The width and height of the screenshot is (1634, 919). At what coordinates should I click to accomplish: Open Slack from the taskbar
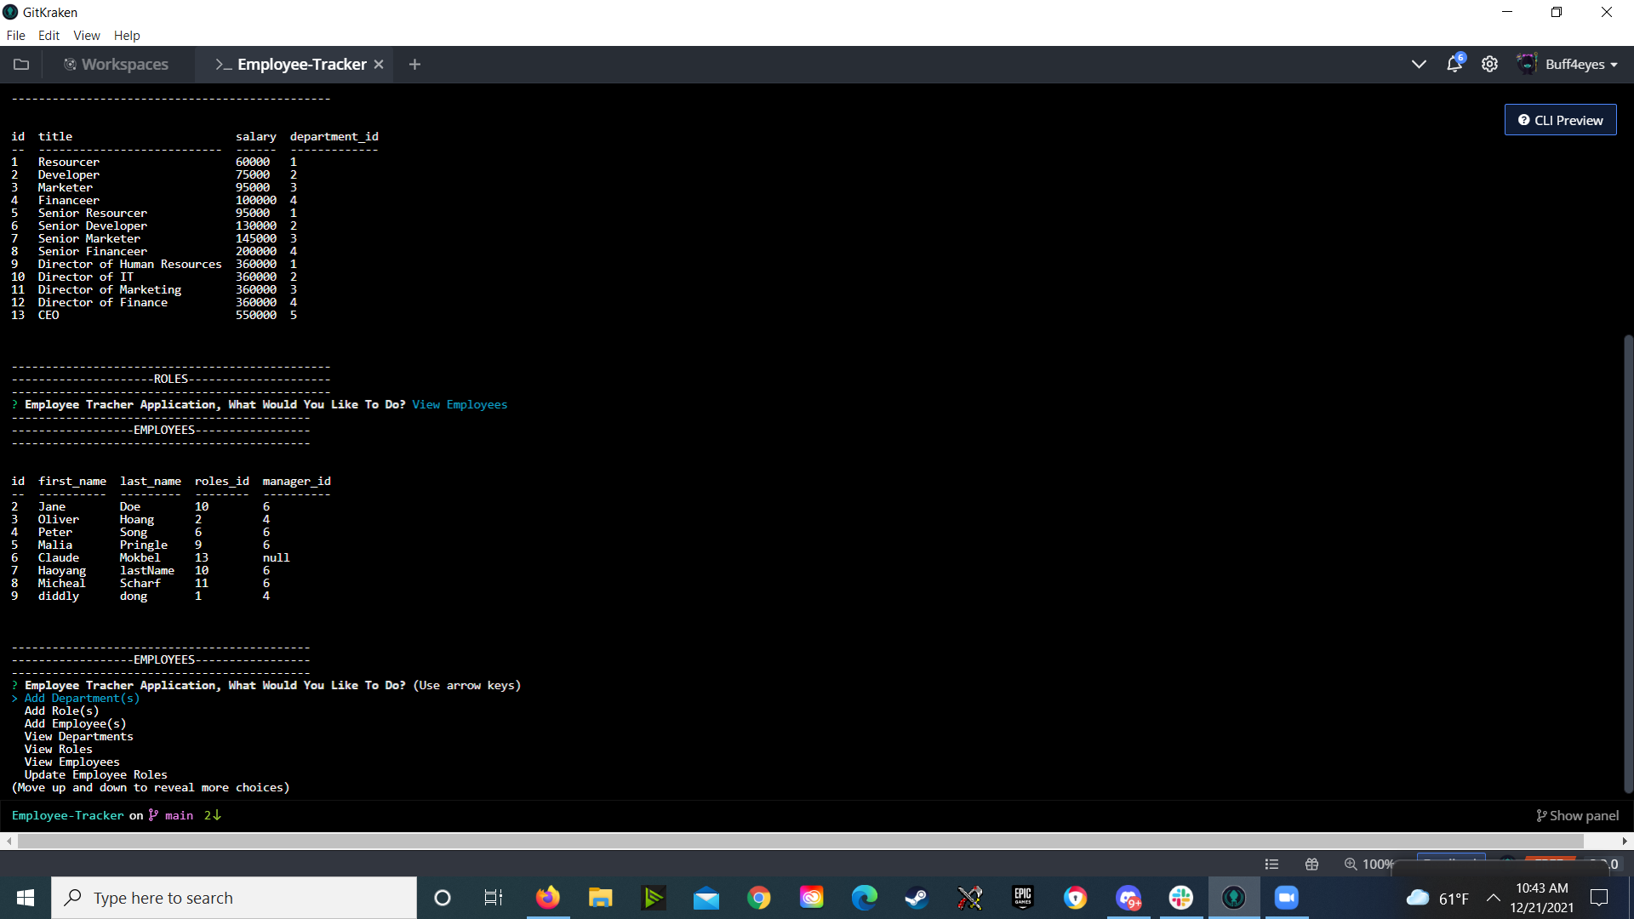point(1181,898)
